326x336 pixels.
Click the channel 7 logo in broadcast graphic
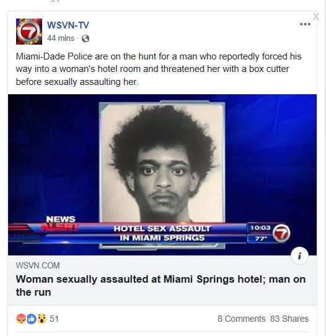point(281,233)
